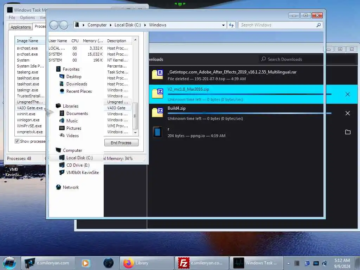Select taskmgr.exe process row
The height and width of the screenshot is (270, 360).
pos(27,90)
